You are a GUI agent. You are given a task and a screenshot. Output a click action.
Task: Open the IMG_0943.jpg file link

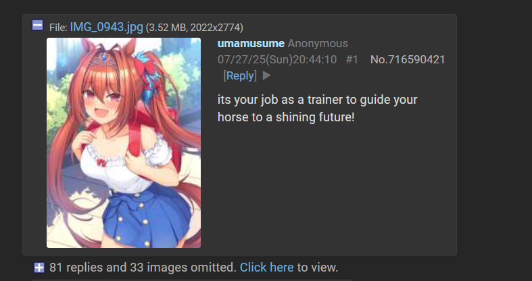(107, 27)
